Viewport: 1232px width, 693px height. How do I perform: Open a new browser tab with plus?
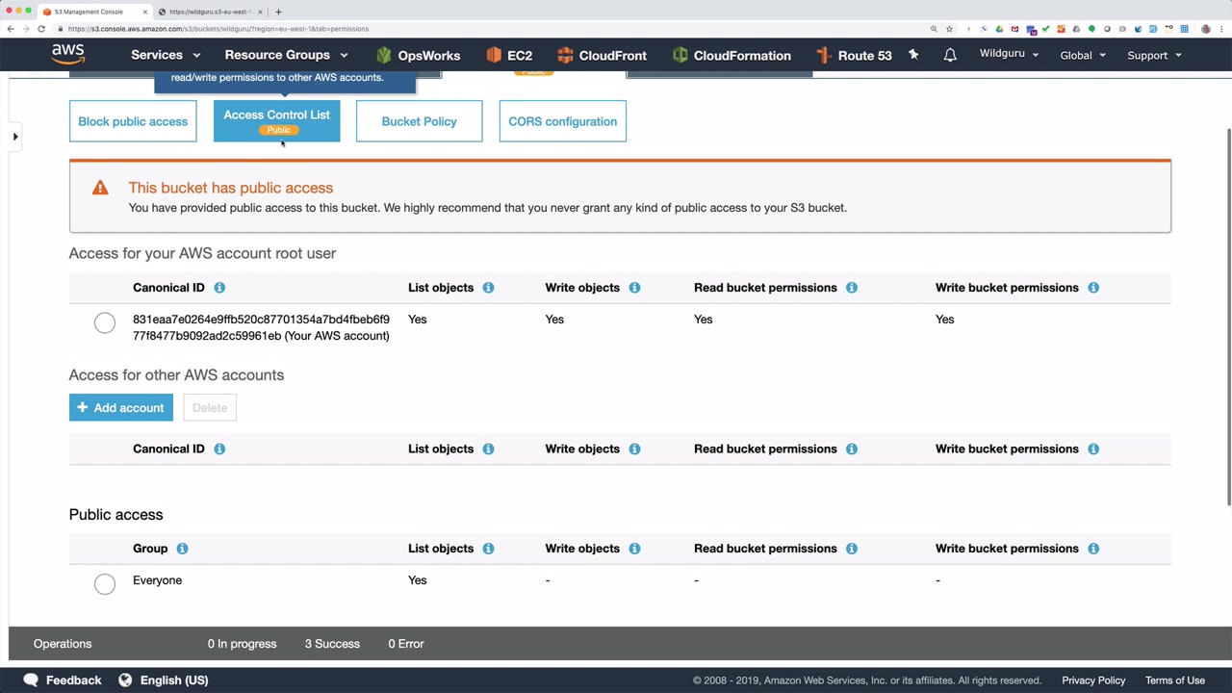[x=278, y=12]
